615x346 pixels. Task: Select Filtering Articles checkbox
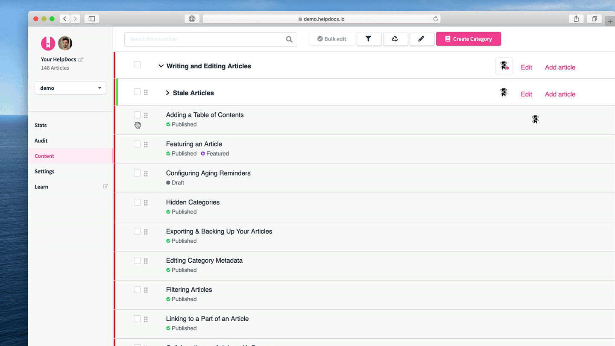click(137, 289)
